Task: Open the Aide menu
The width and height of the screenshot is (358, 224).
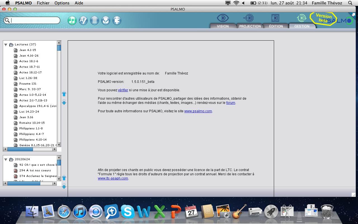Action: [x=79, y=3]
